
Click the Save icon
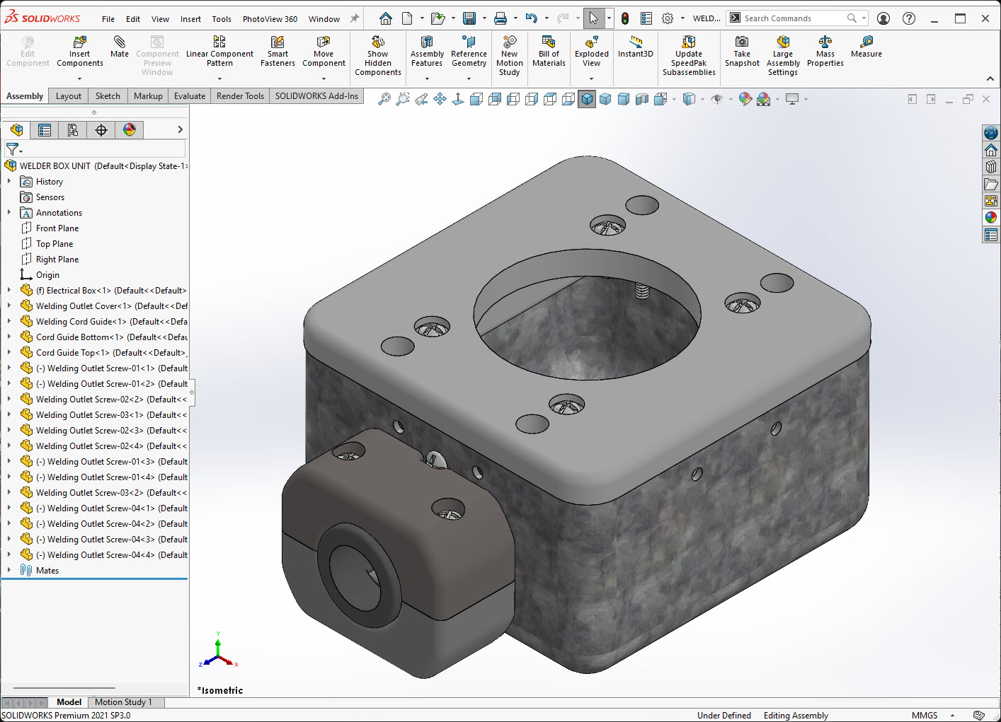[x=469, y=18]
